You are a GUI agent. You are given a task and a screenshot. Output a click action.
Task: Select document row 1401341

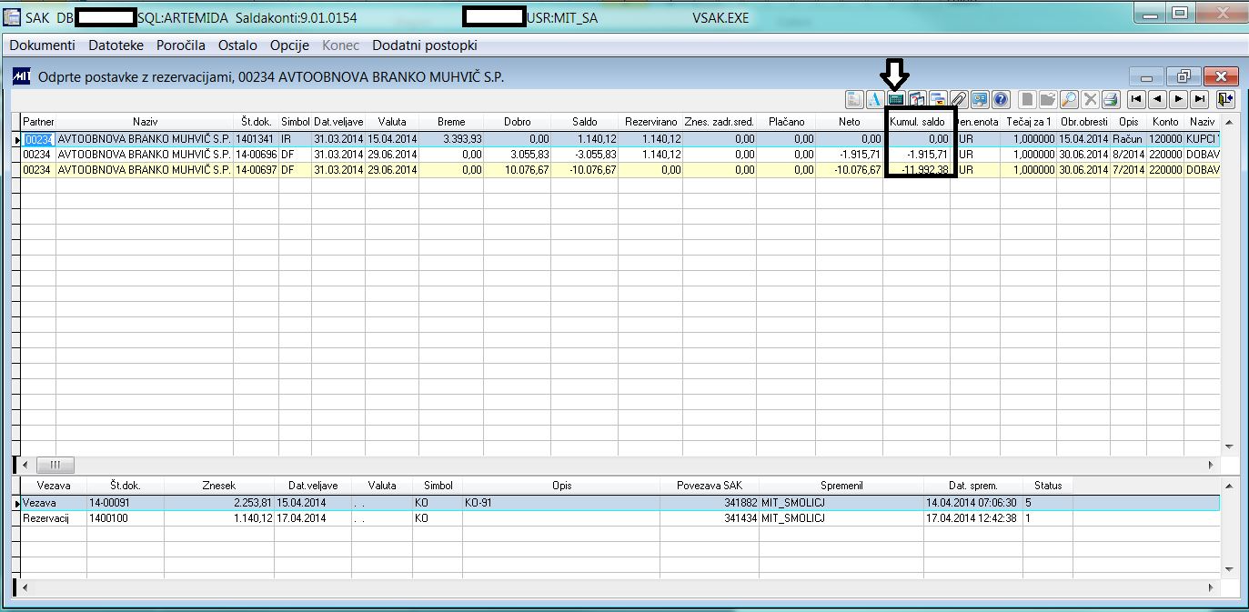tap(620, 139)
